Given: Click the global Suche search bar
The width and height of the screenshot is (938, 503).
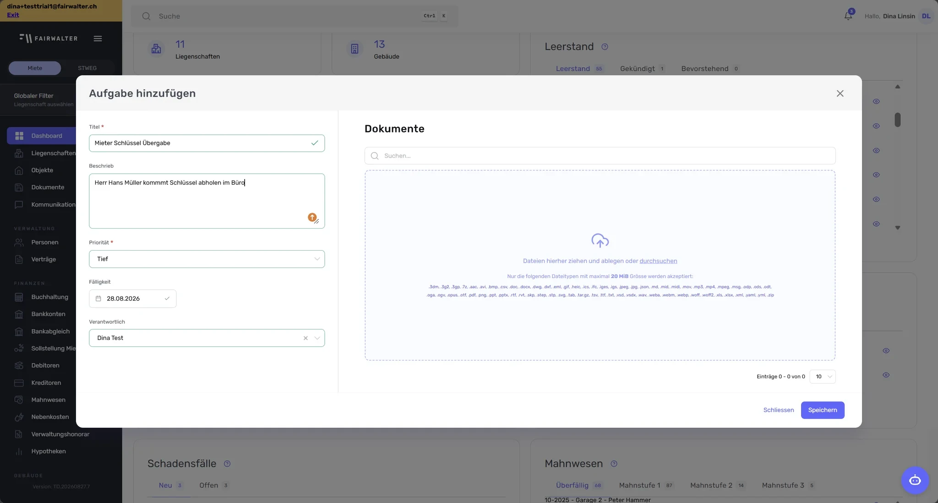Looking at the screenshot, I should pyautogui.click(x=294, y=16).
